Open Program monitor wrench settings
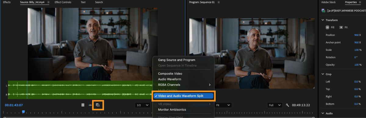The width and height of the screenshot is (366, 118). point(287,105)
